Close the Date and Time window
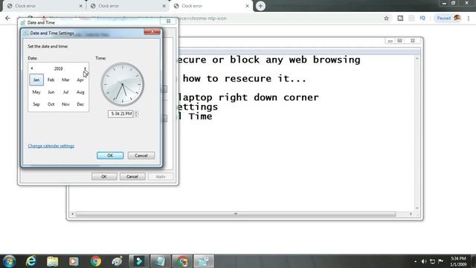Image resolution: width=476 pixels, height=268 pixels. pos(169,21)
